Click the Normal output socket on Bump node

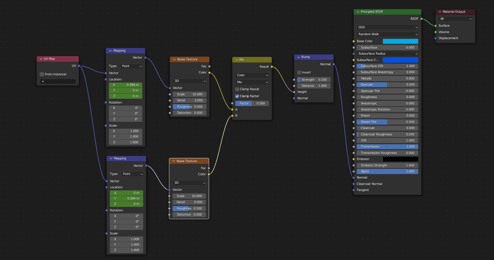pyautogui.click(x=334, y=64)
